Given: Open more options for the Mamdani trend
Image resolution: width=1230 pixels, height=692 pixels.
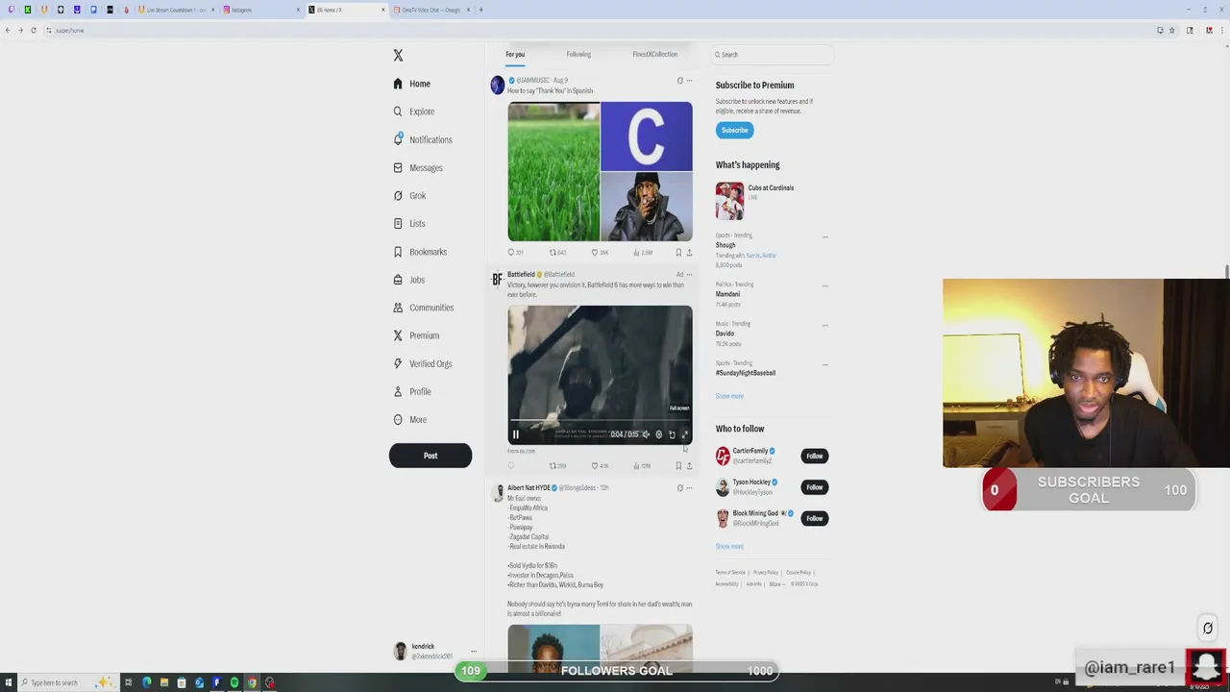Looking at the screenshot, I should point(824,285).
